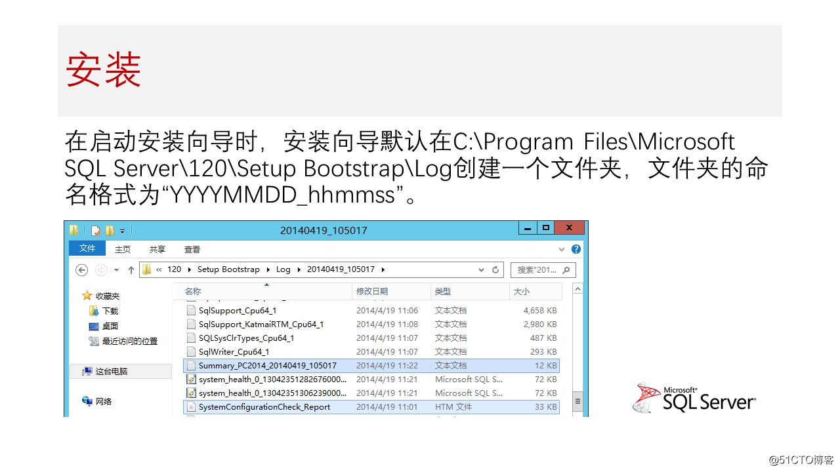Viewport: 840px width, 472px height.
Task: Click the This PC computer icon
Action: point(87,371)
